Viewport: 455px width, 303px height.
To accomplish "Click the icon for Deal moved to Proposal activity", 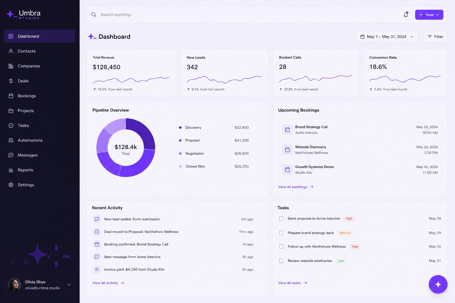I will [x=97, y=232].
